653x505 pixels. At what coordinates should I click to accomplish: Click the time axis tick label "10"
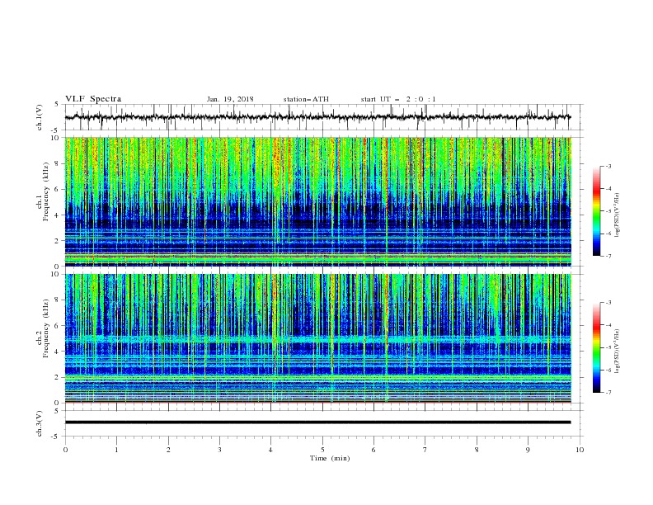tap(580, 450)
